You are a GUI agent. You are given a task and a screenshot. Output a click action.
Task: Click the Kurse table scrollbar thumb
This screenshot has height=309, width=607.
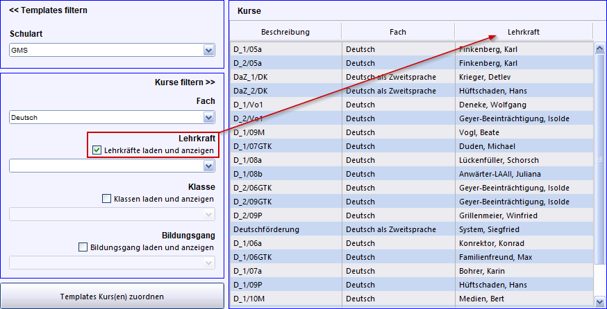coord(599,159)
